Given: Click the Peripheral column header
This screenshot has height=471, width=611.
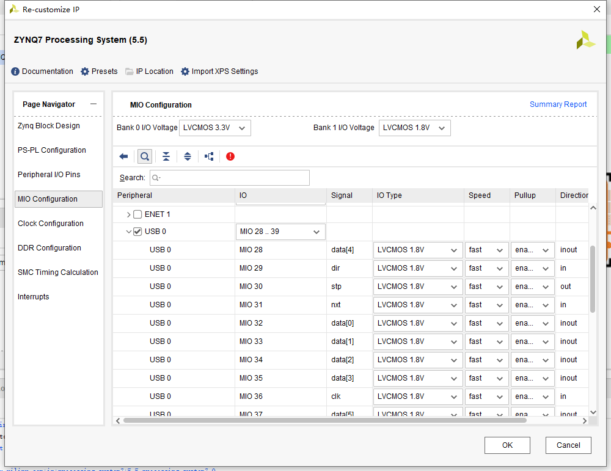Looking at the screenshot, I should [x=174, y=195].
